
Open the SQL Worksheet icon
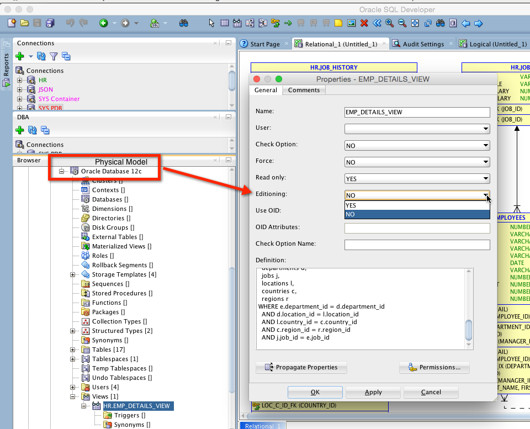click(x=155, y=23)
